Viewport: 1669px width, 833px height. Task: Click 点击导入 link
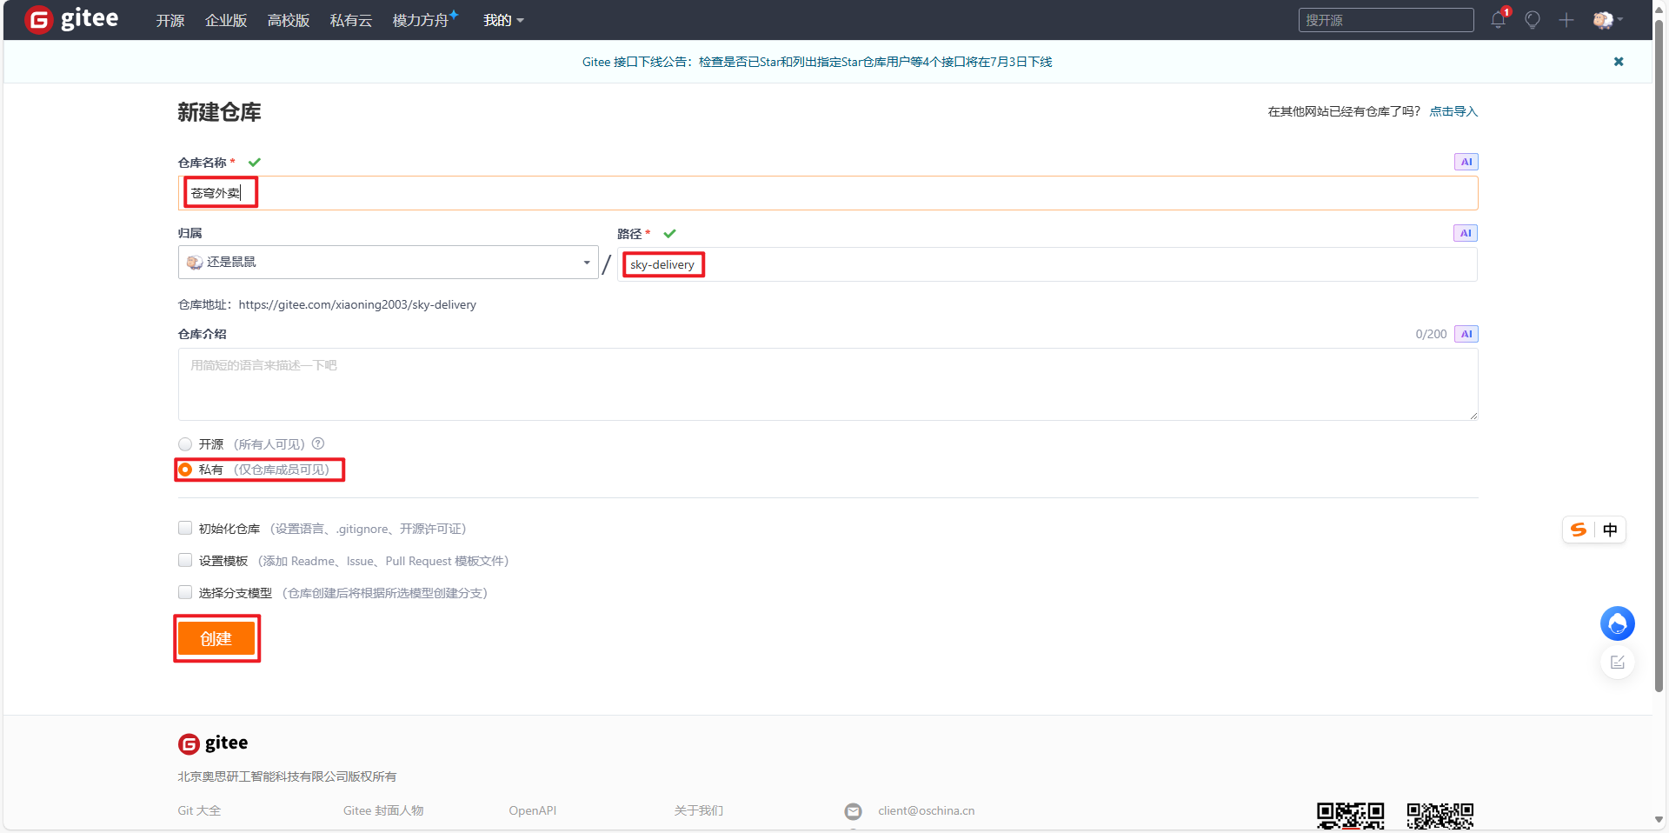(x=1453, y=111)
